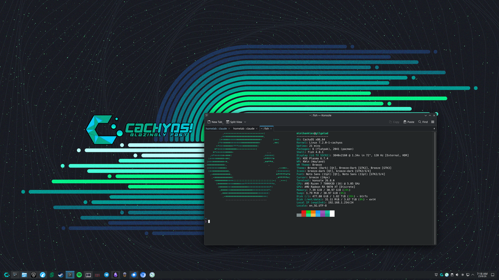Click the dark green taskbar icon beside Steam
The image size is (499, 280).
click(52, 275)
